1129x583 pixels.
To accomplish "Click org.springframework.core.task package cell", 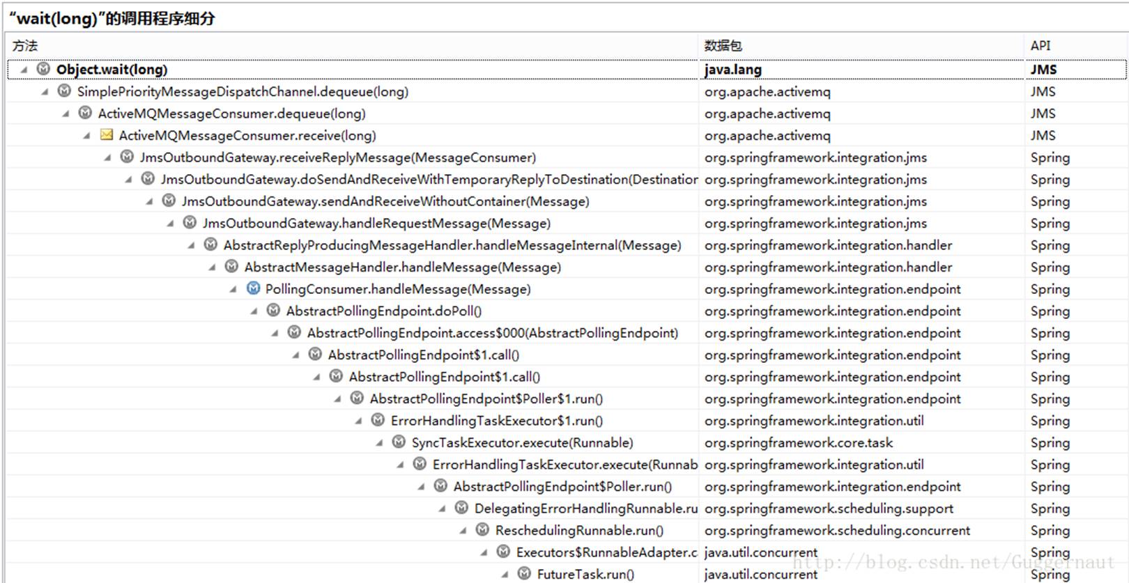I will pos(798,442).
